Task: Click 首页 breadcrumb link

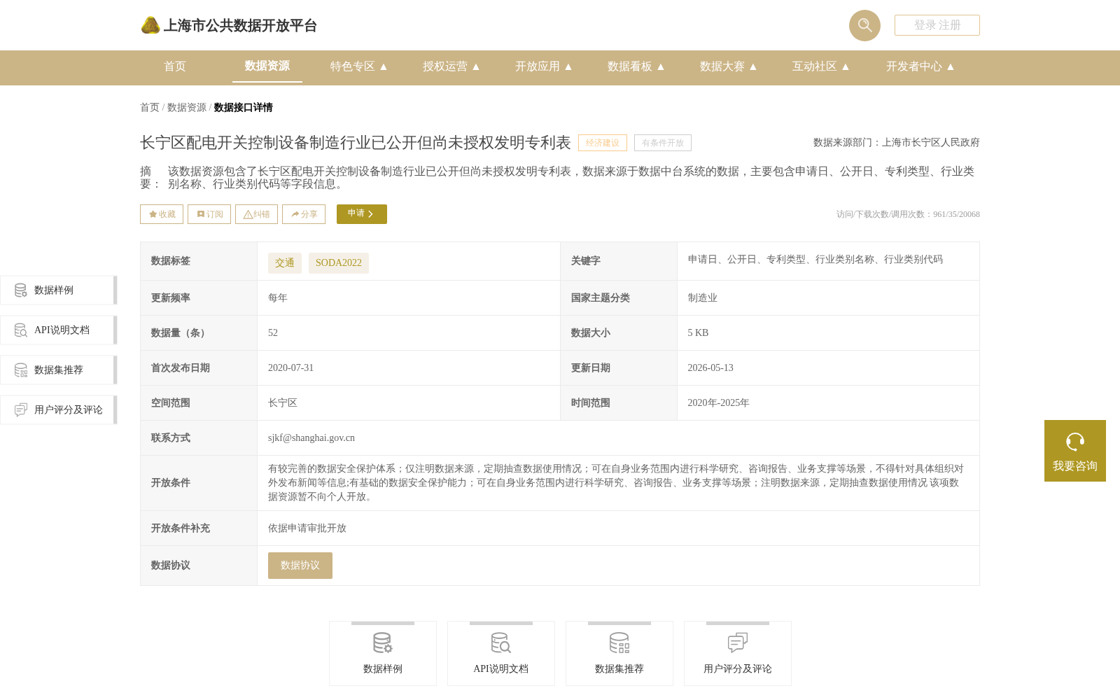Action: [150, 108]
